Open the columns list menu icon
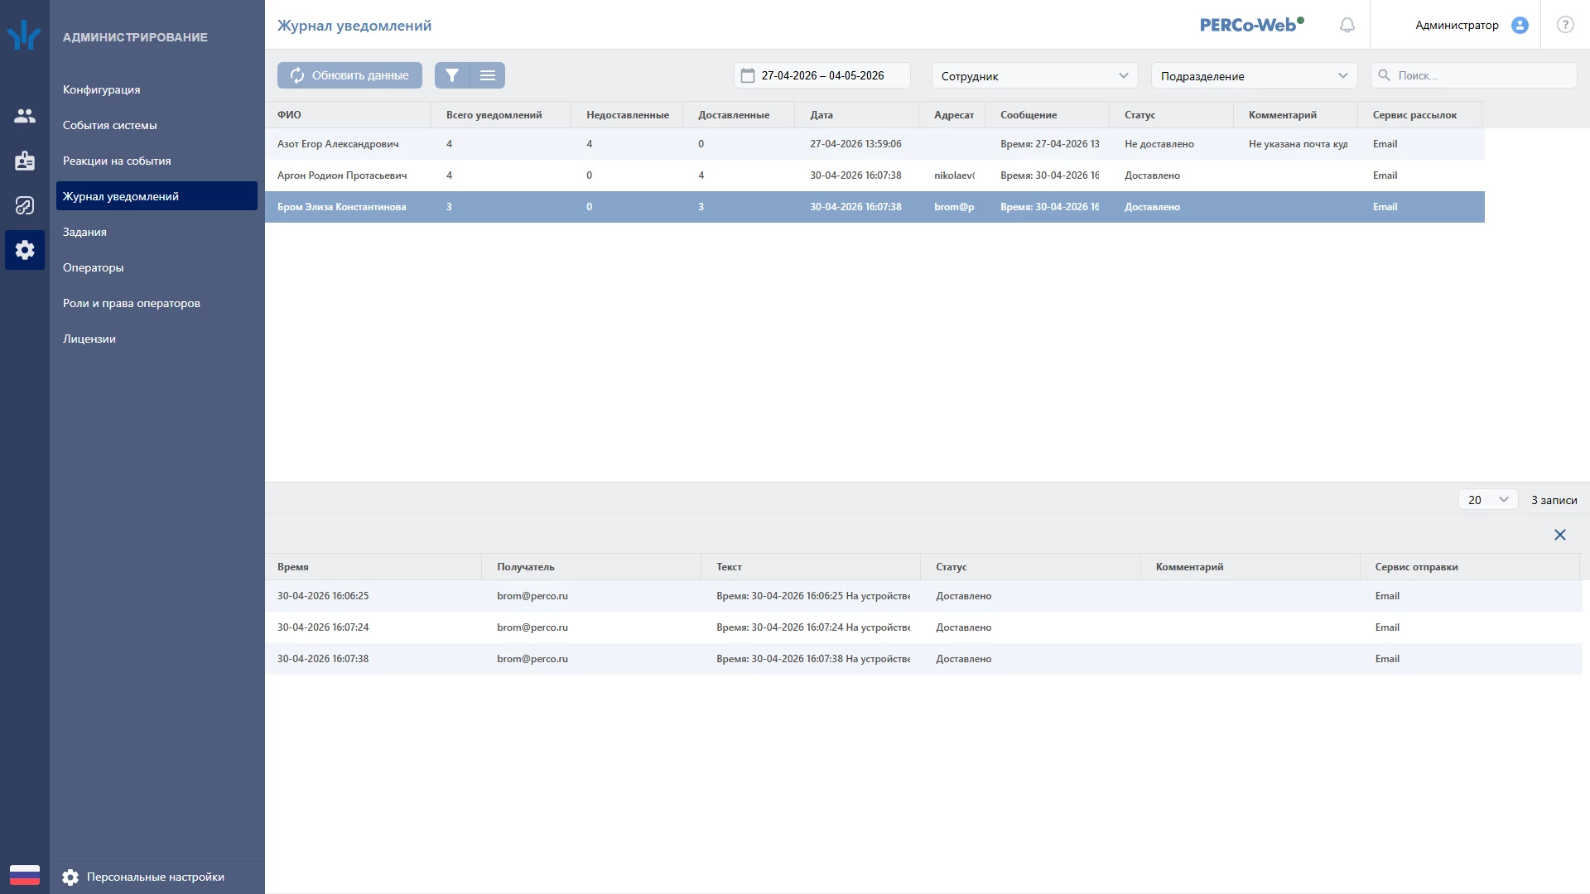The width and height of the screenshot is (1590, 894). (488, 75)
